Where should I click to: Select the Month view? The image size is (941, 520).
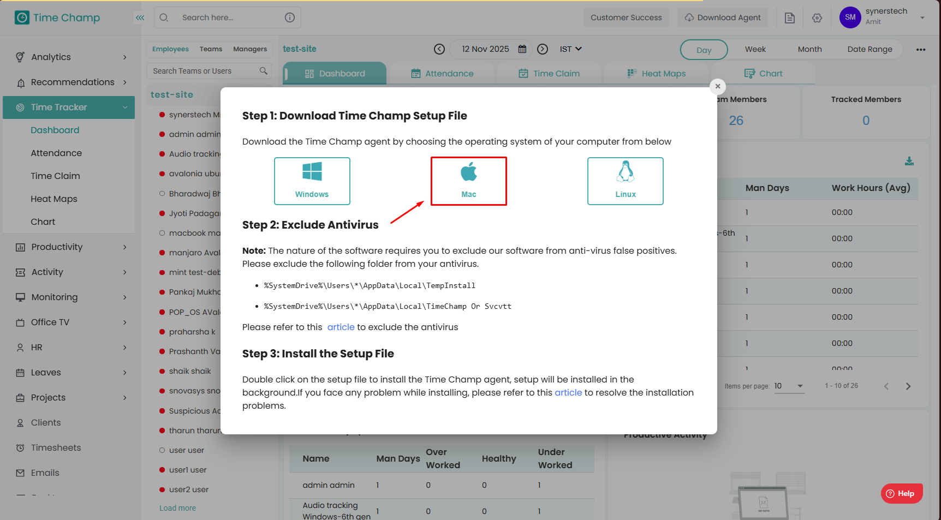coord(810,49)
